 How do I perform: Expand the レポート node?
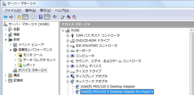(x=15, y=65)
